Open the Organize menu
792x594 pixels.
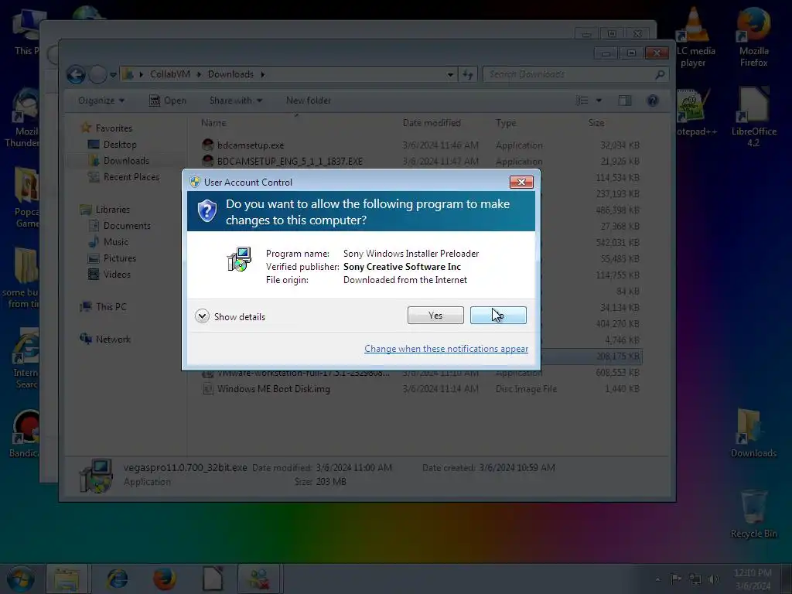101,101
